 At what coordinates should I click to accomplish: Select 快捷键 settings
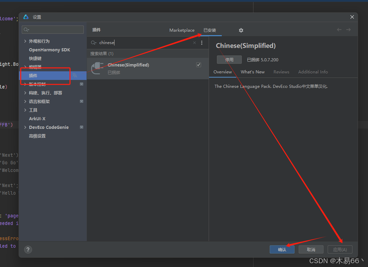pyautogui.click(x=35, y=58)
